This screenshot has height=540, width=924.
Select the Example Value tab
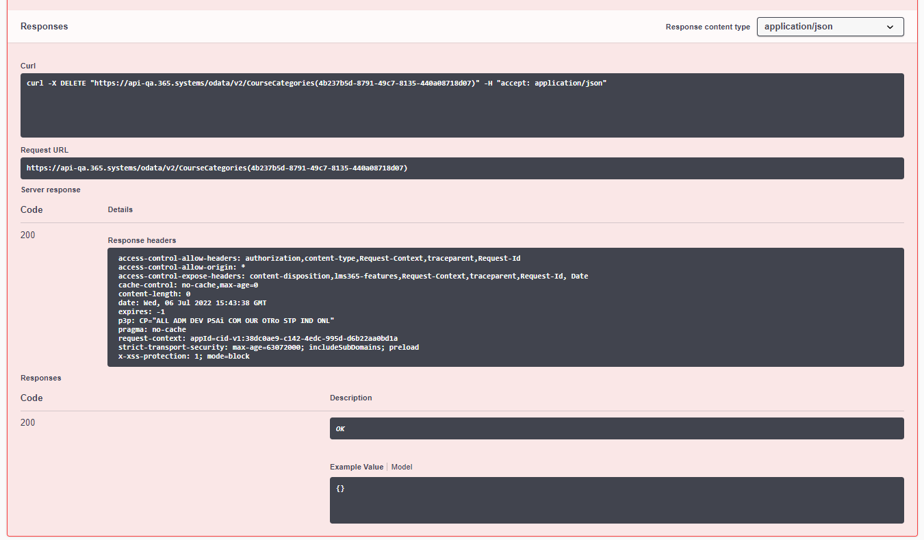coord(356,467)
